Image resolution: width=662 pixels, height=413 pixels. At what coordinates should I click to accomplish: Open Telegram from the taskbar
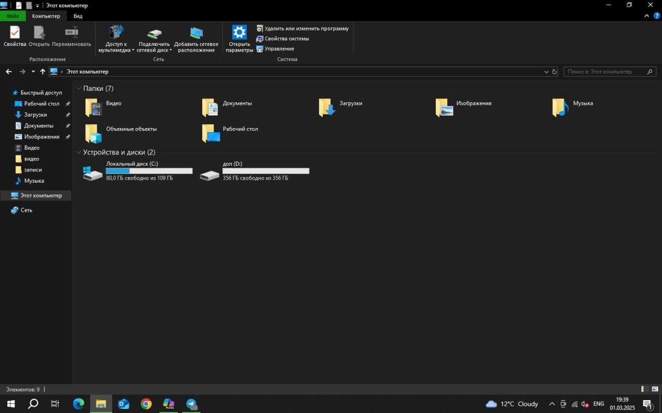[191, 404]
